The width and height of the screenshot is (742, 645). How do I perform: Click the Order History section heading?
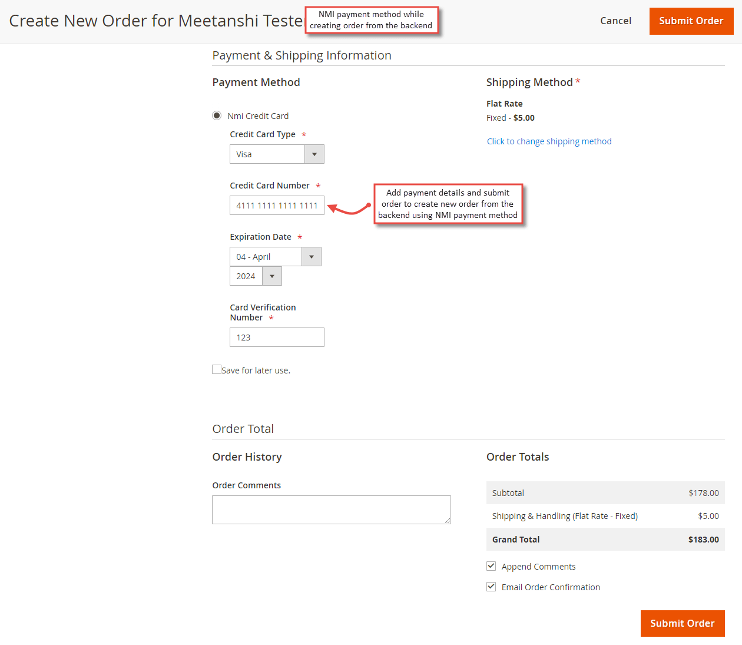247,457
